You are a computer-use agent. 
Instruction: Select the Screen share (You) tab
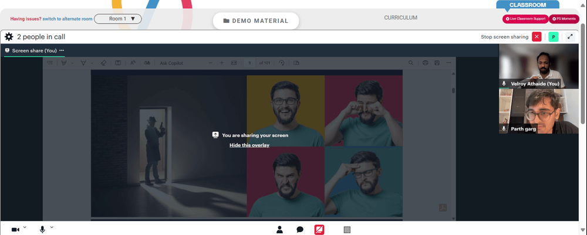pos(34,50)
